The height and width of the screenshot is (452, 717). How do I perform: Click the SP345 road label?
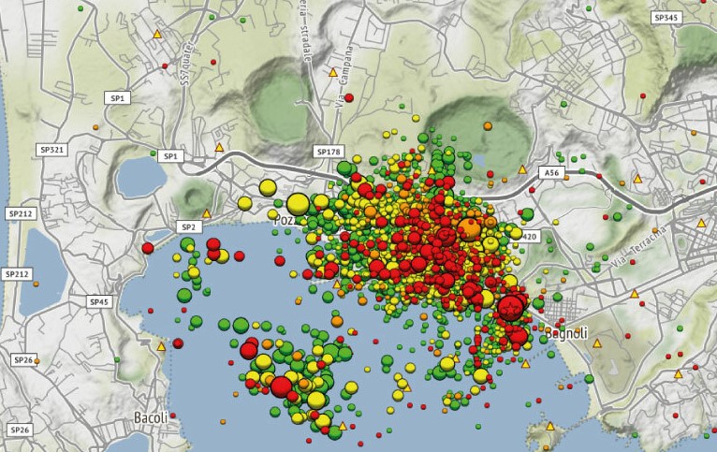click(666, 18)
